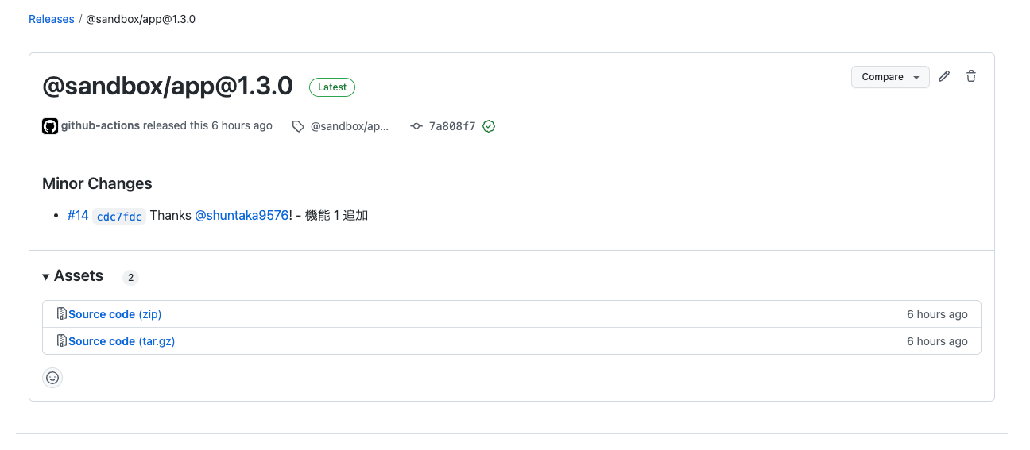Screen dimensions: 1030x450
Task: Click the Minor Changes heading
Action: (x=97, y=183)
